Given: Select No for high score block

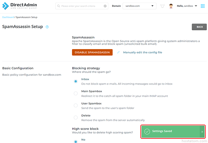Looking at the screenshot, I should [76, 141].
